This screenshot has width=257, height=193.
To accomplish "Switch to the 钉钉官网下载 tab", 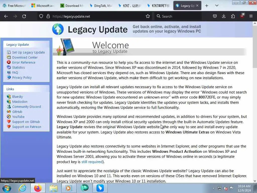I will pyautogui.click(x=158, y=6).
